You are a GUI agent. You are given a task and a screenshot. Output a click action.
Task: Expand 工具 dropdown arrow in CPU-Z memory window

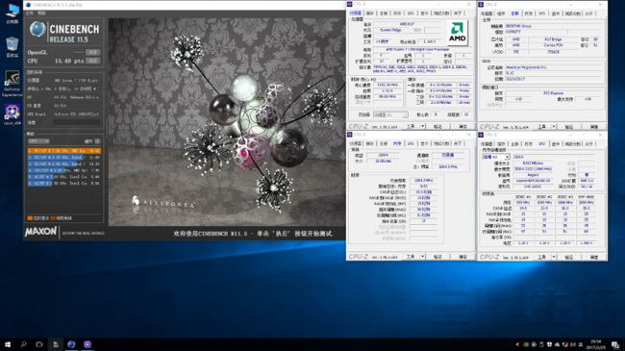[x=422, y=257]
